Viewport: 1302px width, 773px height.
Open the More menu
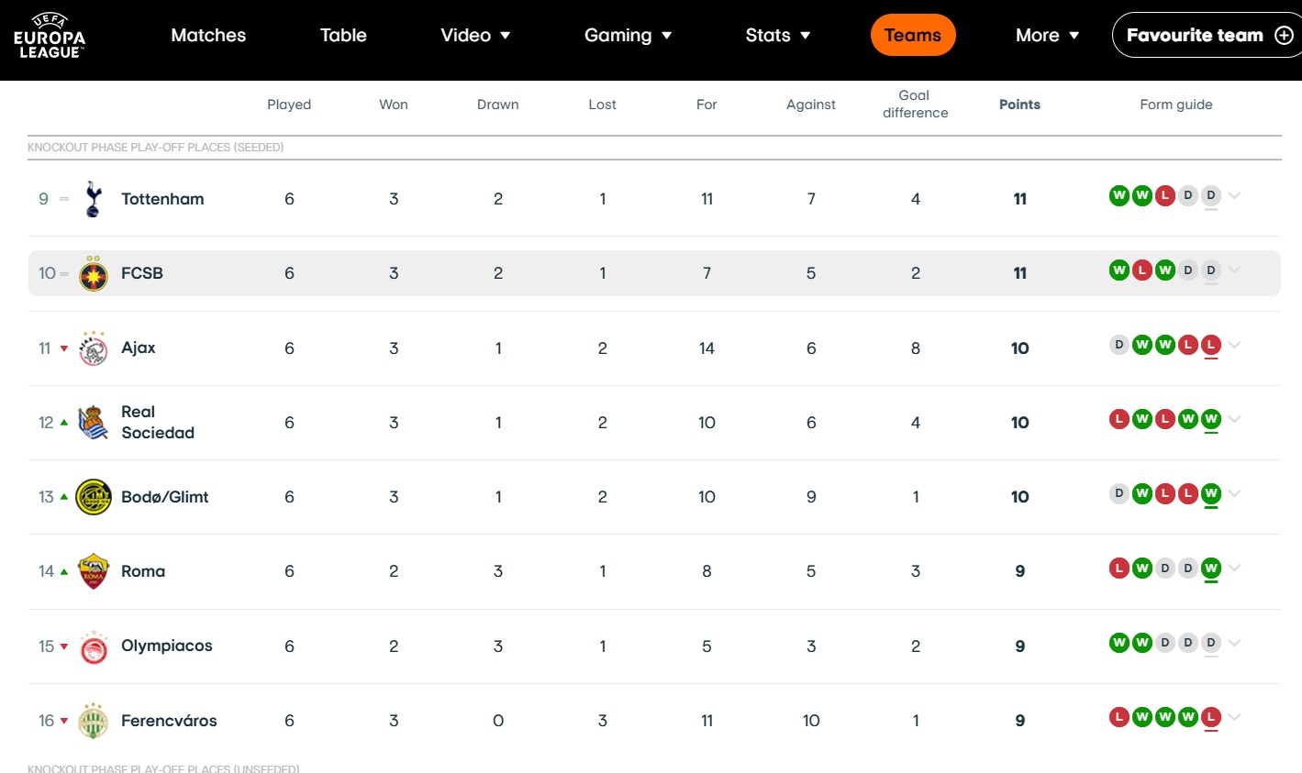(x=1047, y=36)
